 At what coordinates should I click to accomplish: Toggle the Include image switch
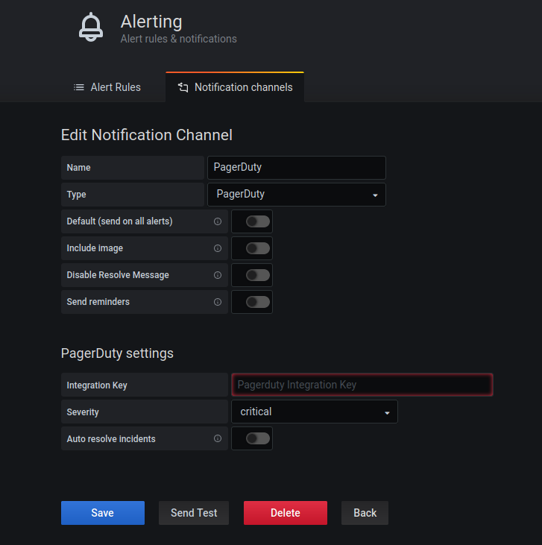[258, 248]
